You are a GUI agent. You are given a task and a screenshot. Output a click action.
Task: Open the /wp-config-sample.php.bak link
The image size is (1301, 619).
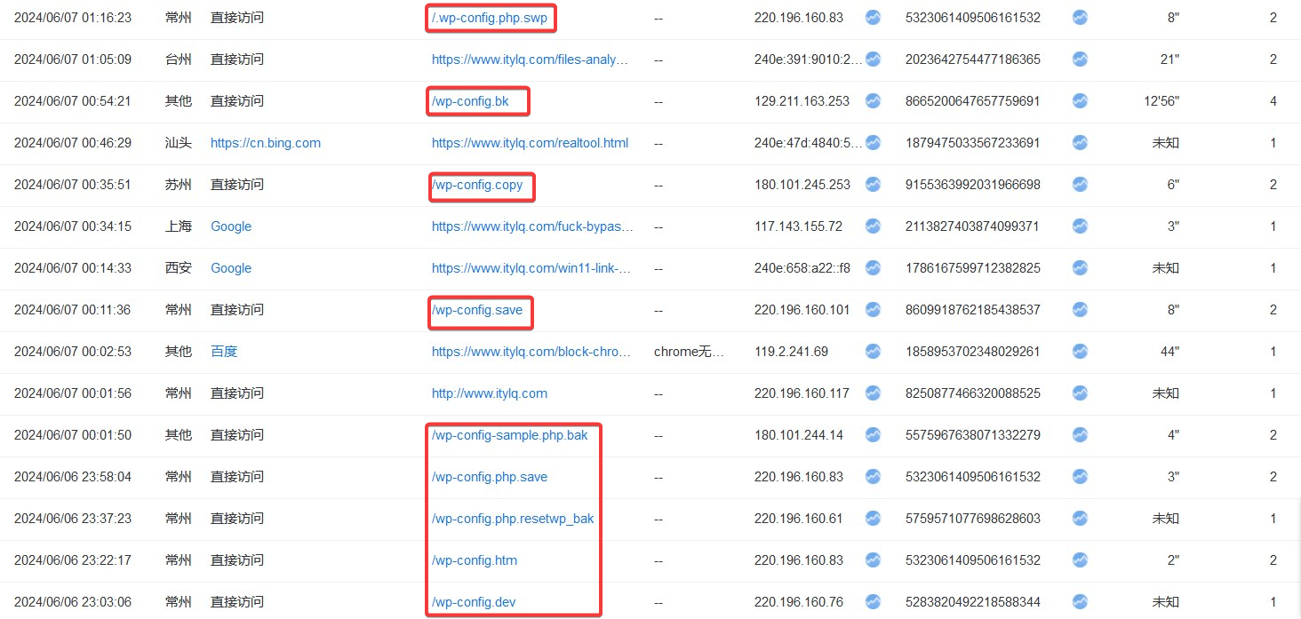[509, 435]
